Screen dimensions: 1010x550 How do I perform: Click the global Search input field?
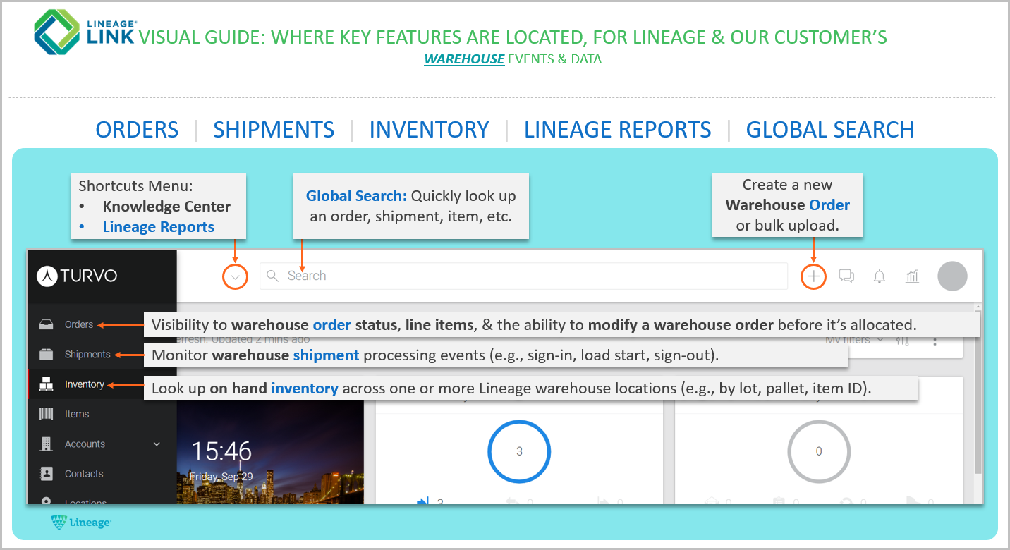click(x=523, y=276)
